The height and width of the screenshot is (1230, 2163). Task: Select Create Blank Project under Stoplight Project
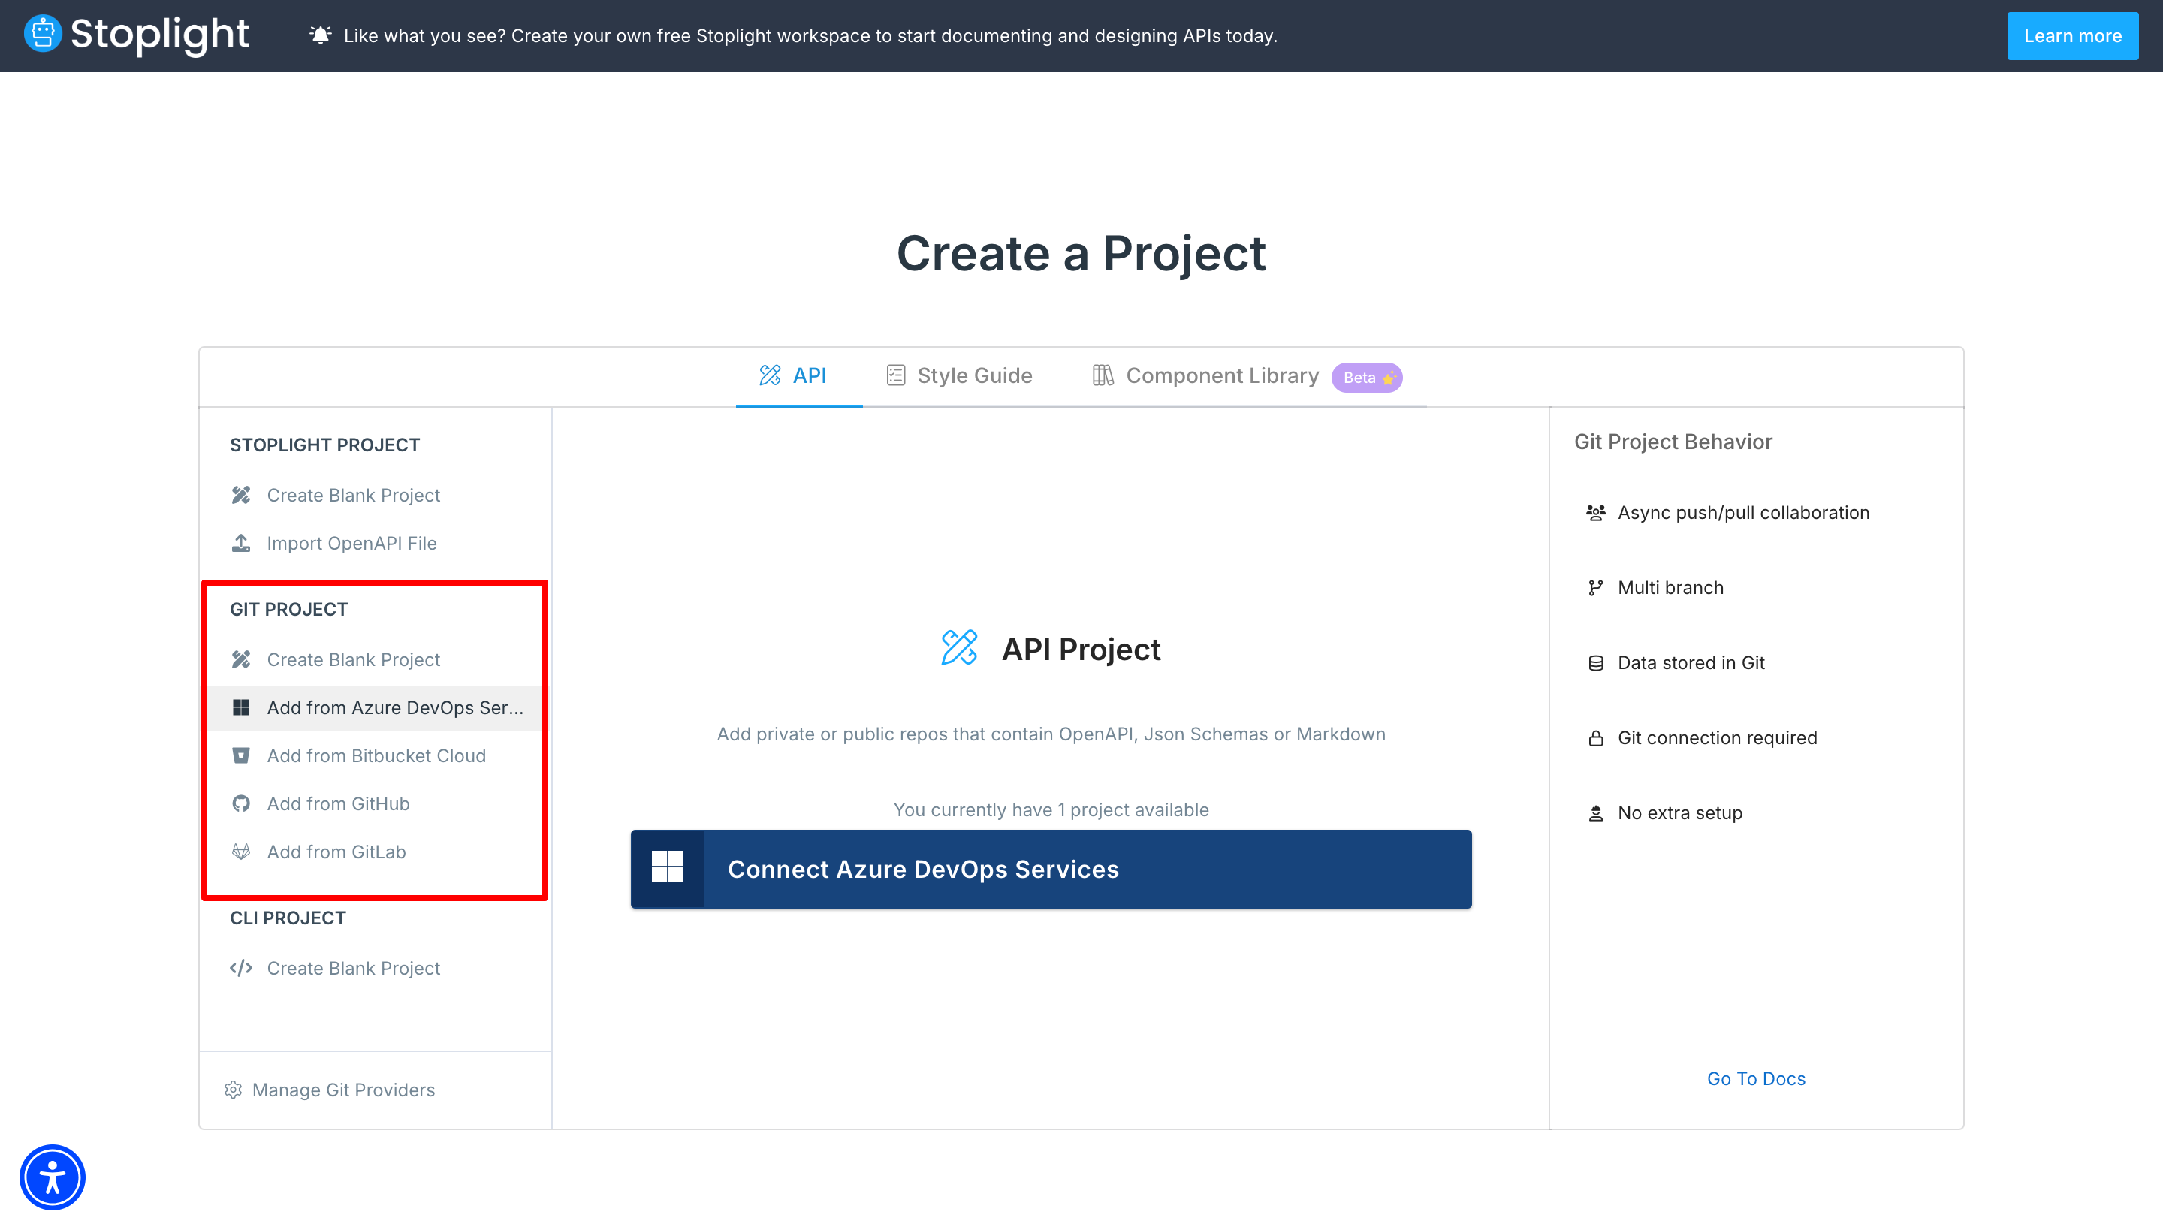pyautogui.click(x=353, y=495)
